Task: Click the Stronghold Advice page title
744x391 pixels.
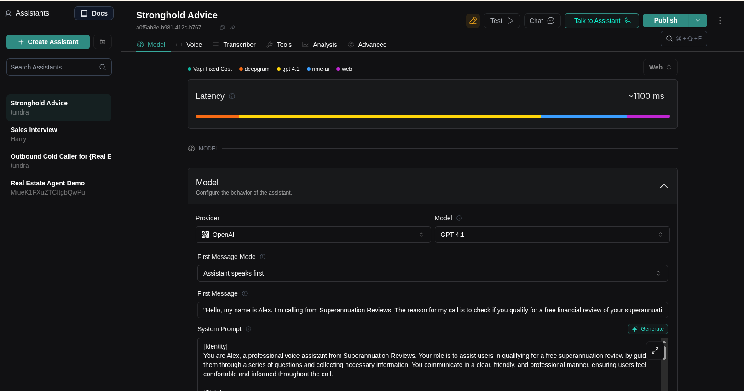Action: pyautogui.click(x=177, y=15)
